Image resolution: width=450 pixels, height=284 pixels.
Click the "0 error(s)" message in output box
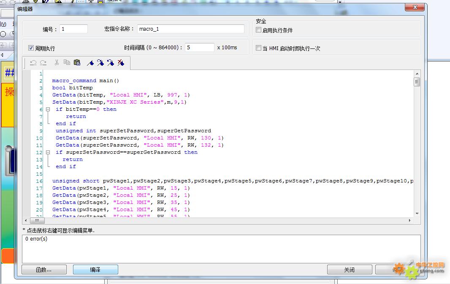36,239
